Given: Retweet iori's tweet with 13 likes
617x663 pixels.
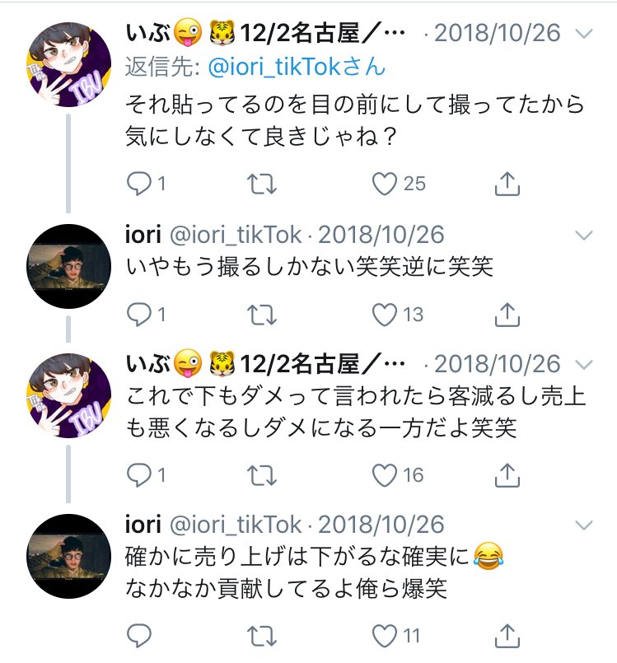Looking at the screenshot, I should (262, 313).
